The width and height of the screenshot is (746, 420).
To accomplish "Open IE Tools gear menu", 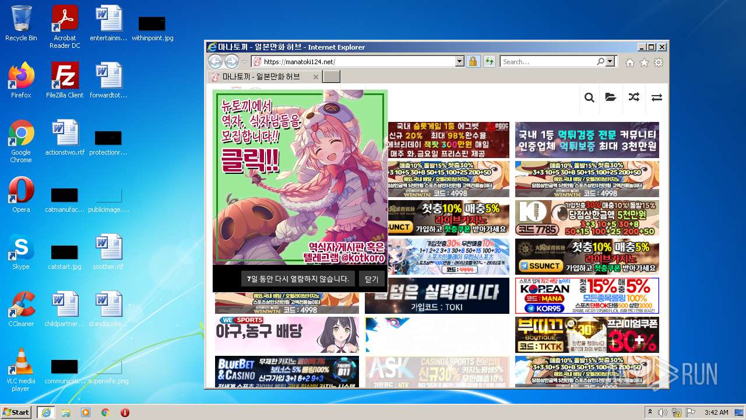I will tap(659, 62).
